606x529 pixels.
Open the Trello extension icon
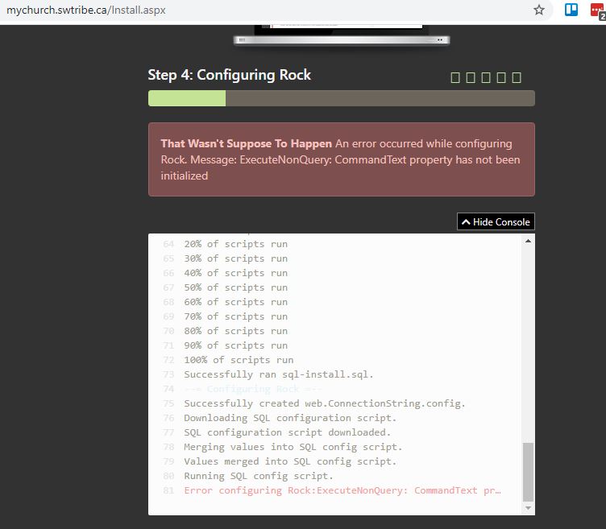click(571, 10)
